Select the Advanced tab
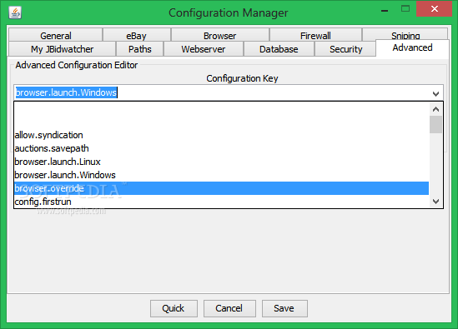 coord(412,47)
